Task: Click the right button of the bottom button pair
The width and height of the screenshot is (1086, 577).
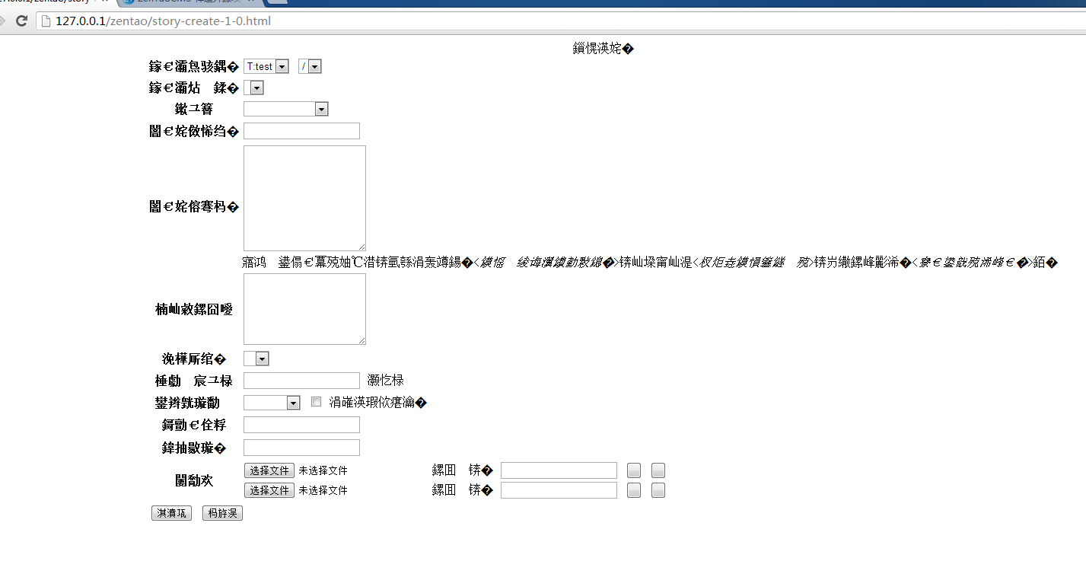Action: 222,513
